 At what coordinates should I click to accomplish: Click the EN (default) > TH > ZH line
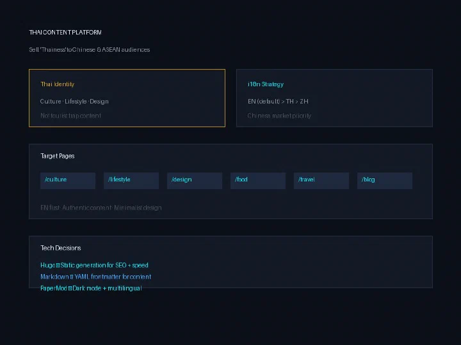(278, 101)
